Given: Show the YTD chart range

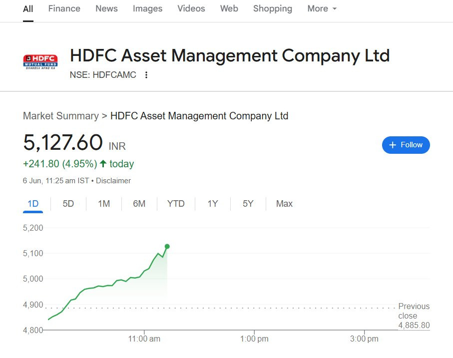Looking at the screenshot, I should [176, 204].
